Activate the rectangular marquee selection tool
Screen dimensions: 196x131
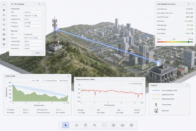(x=104, y=125)
